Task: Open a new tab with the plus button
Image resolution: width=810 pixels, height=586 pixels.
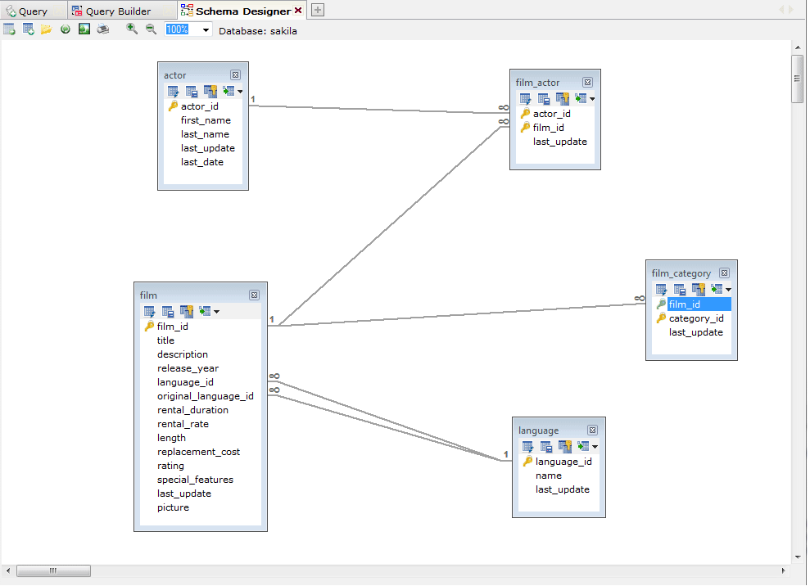Action: point(316,10)
